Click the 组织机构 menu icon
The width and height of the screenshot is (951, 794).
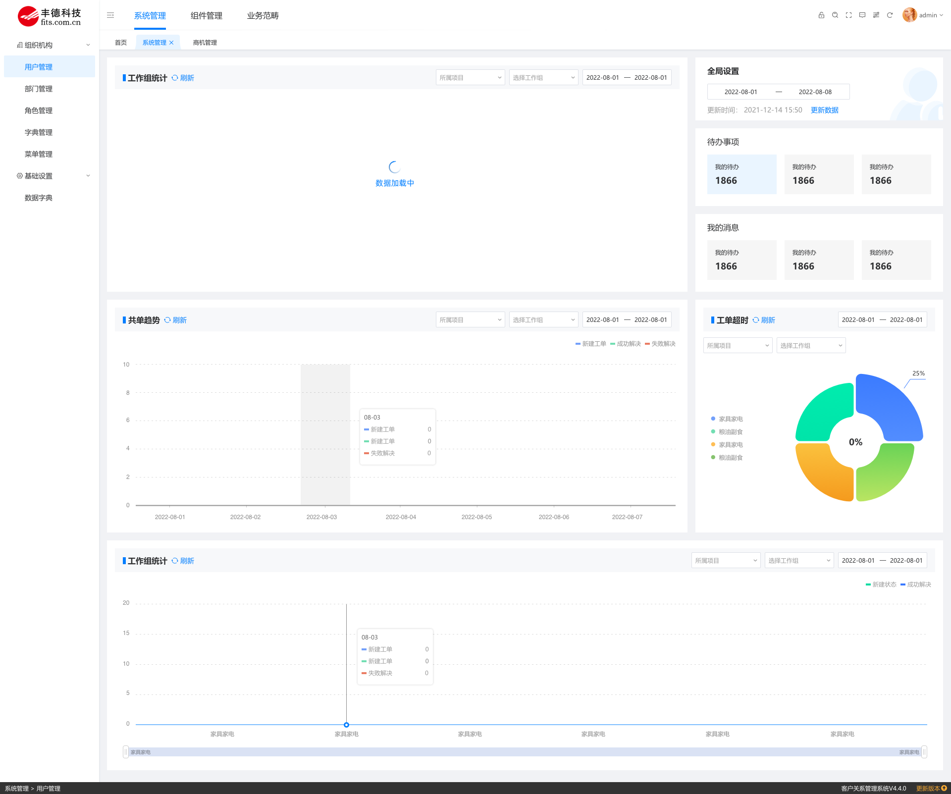pyautogui.click(x=20, y=45)
